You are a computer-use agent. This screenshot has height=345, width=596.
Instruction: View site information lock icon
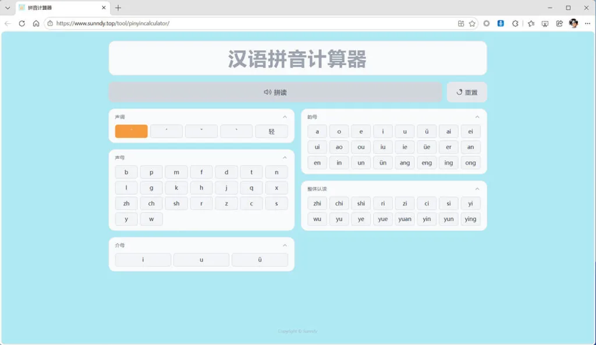coord(50,23)
